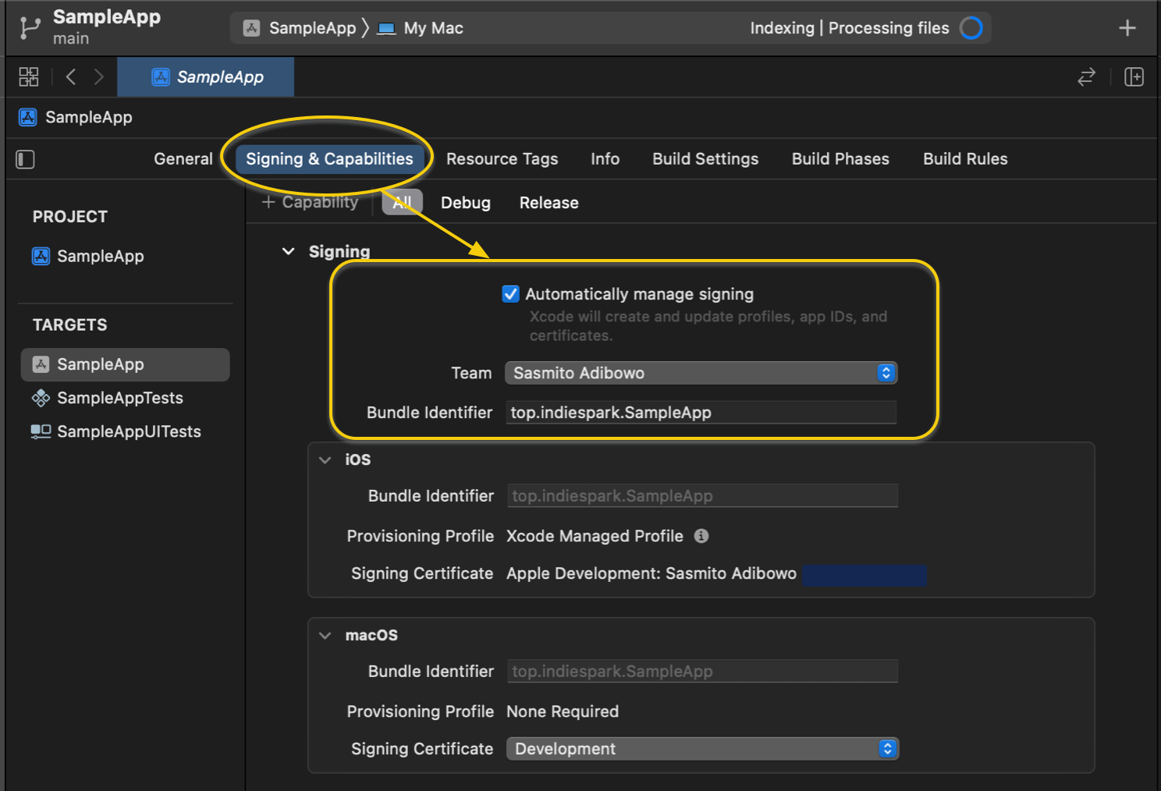Switch to Resource Tags tab
The width and height of the screenshot is (1161, 791).
(x=502, y=159)
